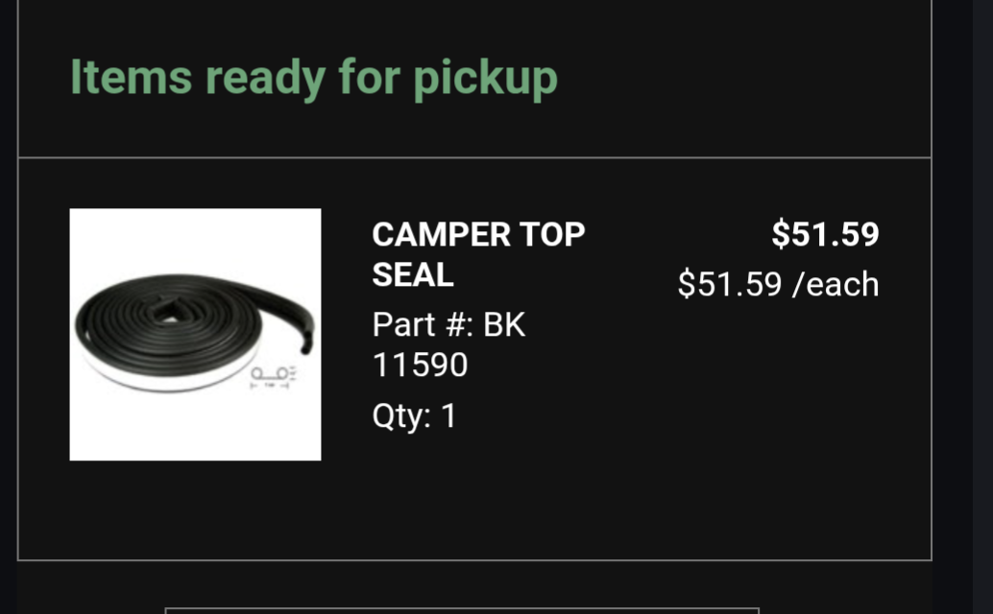Open the camper top seal product image

(x=195, y=334)
